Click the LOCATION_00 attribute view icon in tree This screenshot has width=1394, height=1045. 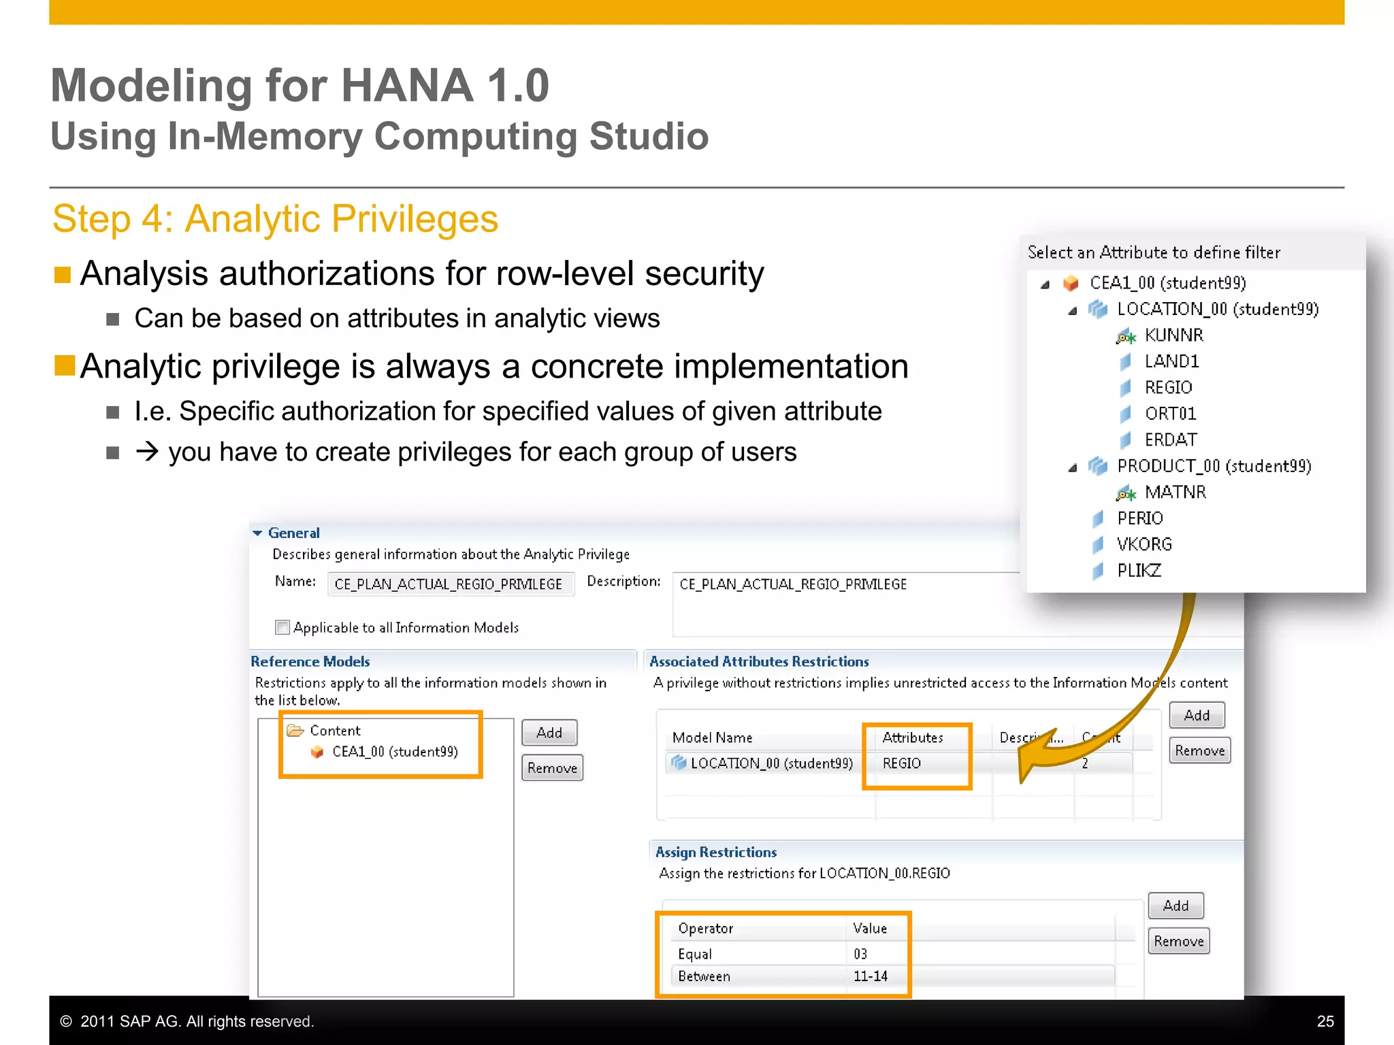(x=1097, y=309)
